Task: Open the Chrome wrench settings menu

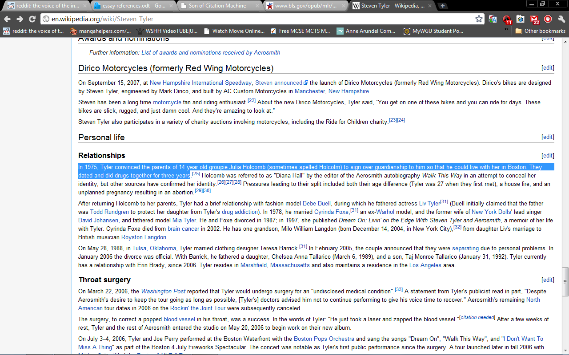Action: point(561,19)
